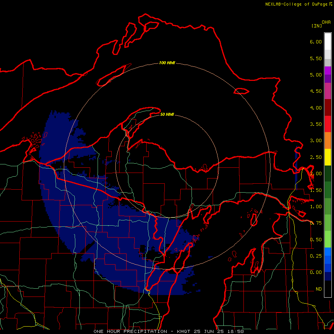The image size is (334, 334).
Task: Select the magenta 5.00 legend swatch
Action: tap(328, 71)
